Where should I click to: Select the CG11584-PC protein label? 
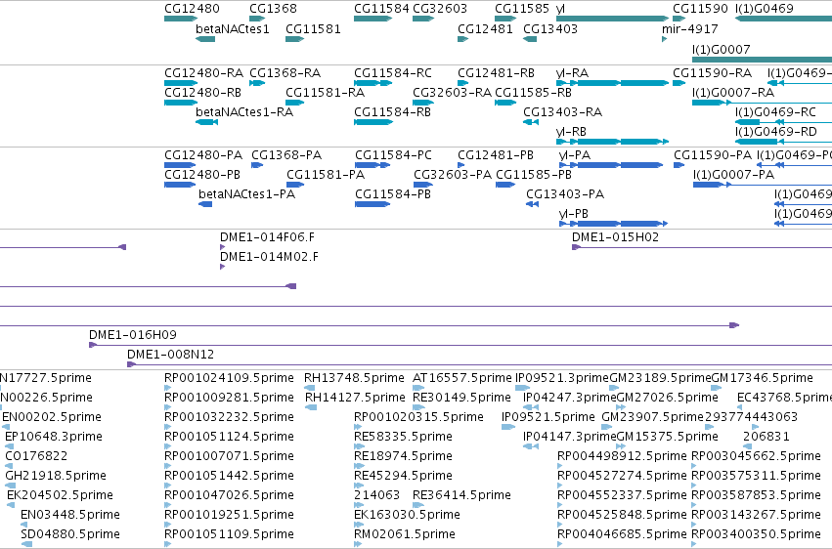393,154
